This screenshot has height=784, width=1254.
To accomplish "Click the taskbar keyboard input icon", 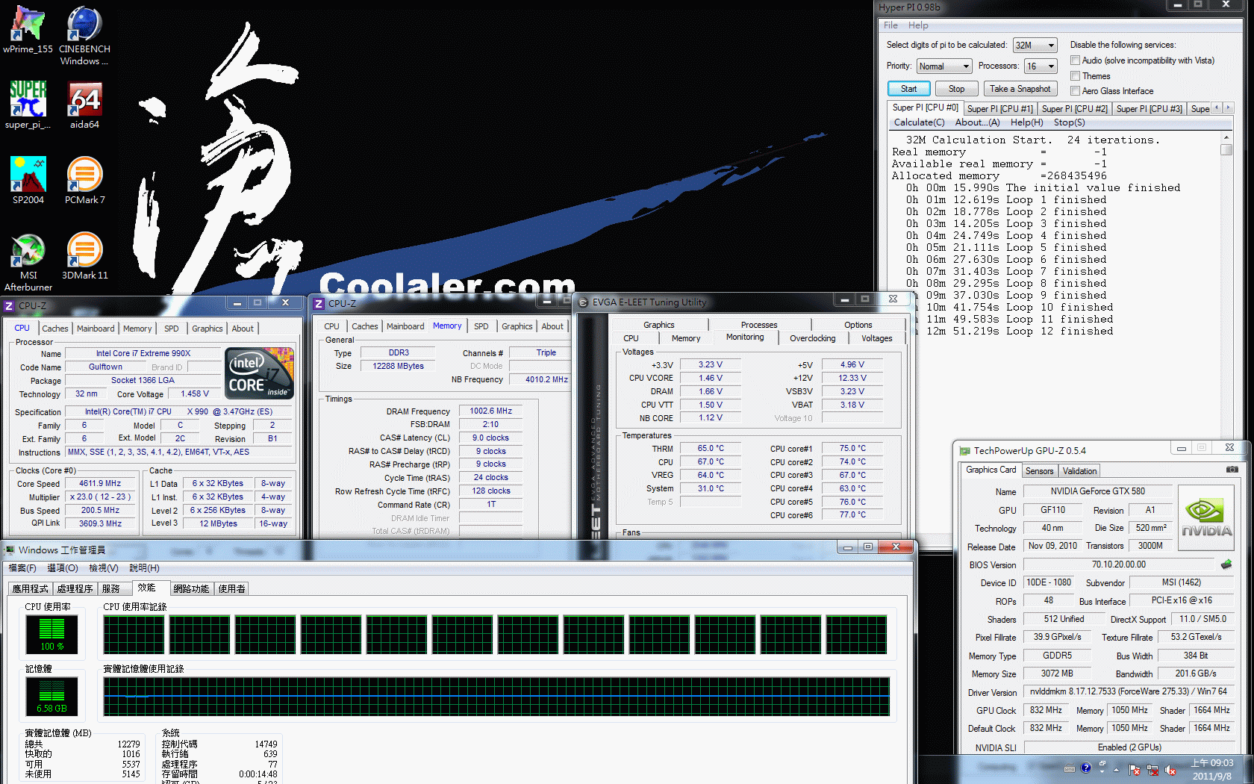I will 1070,769.
